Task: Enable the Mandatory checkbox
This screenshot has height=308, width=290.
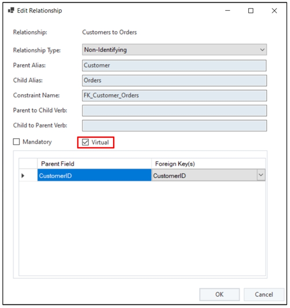Action: click(x=17, y=142)
